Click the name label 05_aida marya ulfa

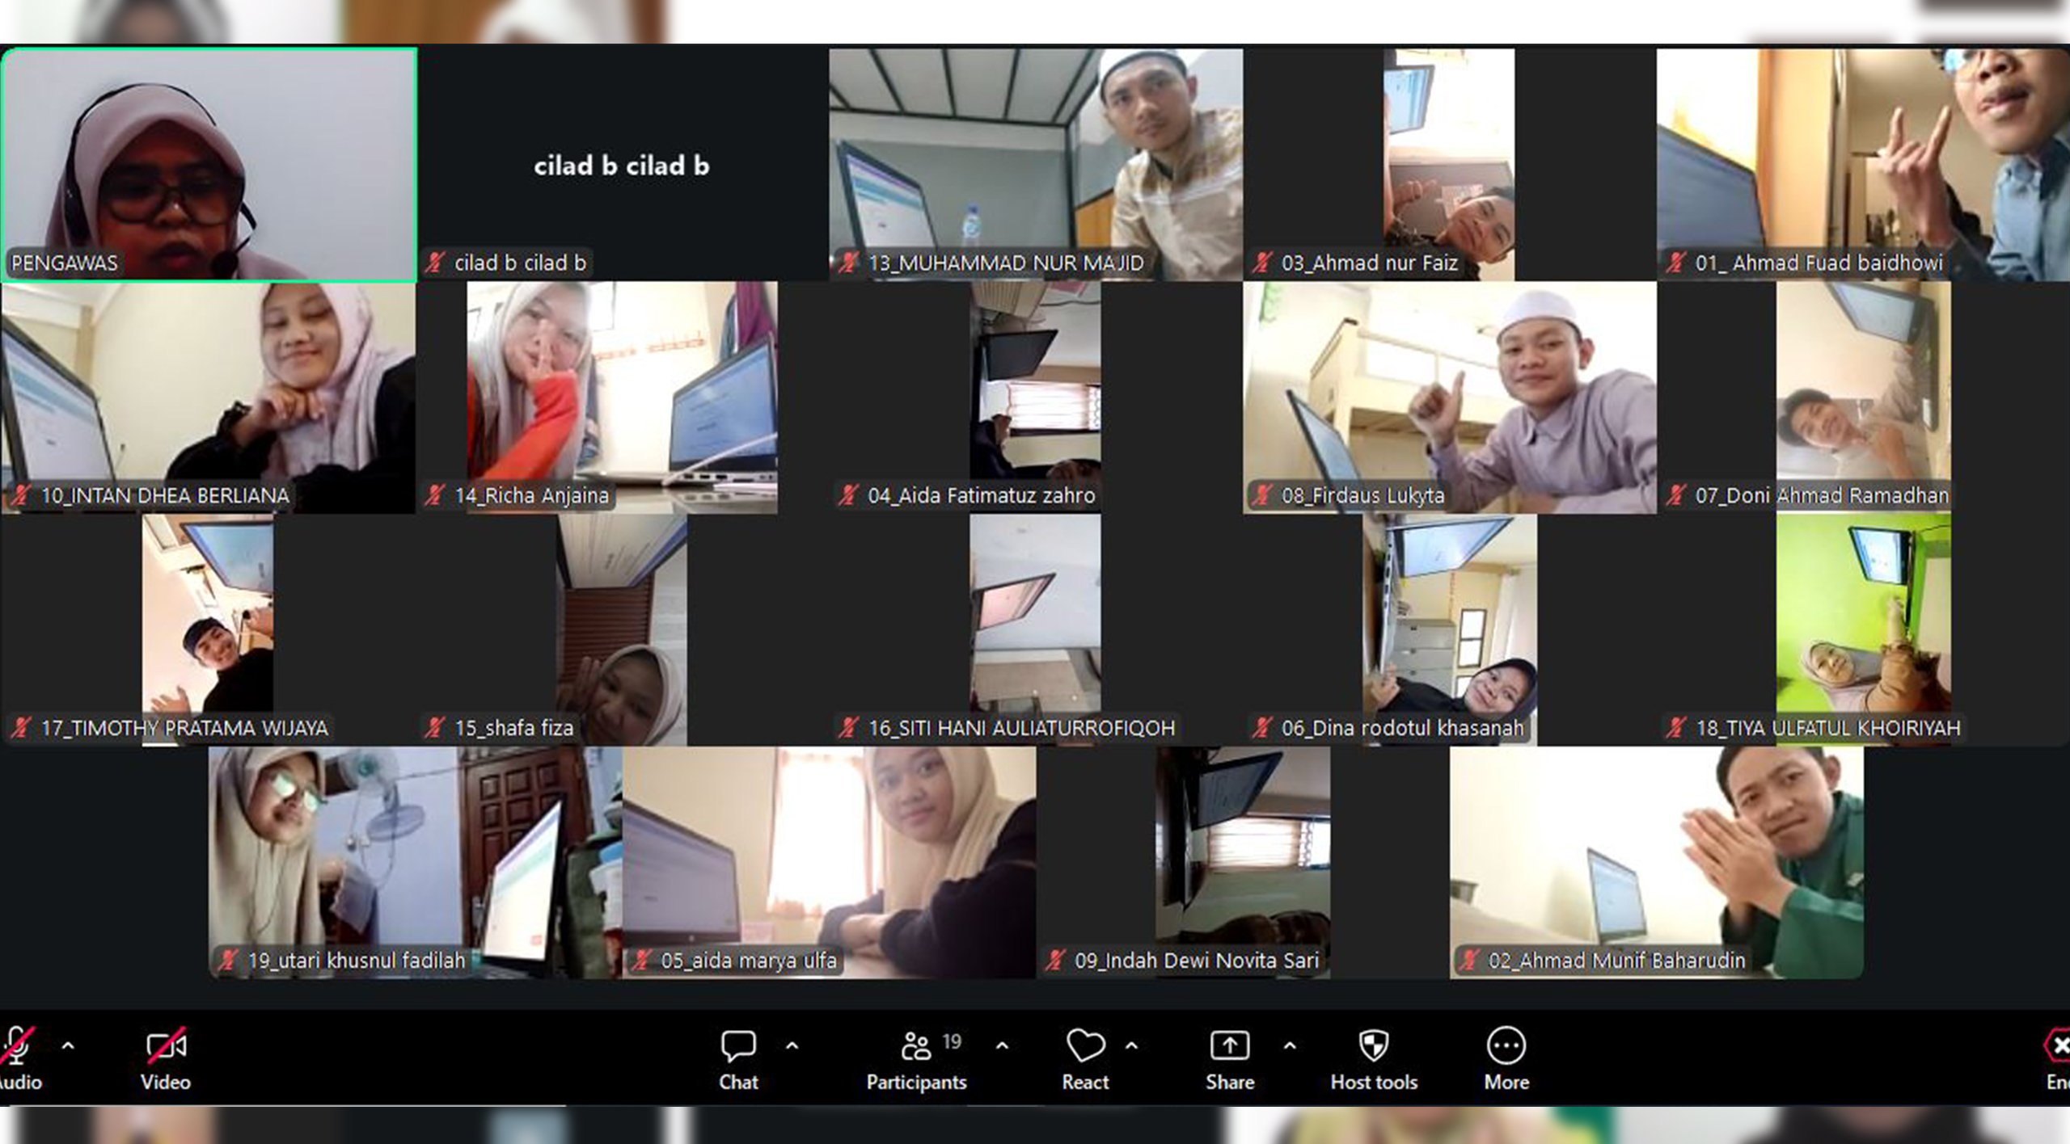(749, 961)
